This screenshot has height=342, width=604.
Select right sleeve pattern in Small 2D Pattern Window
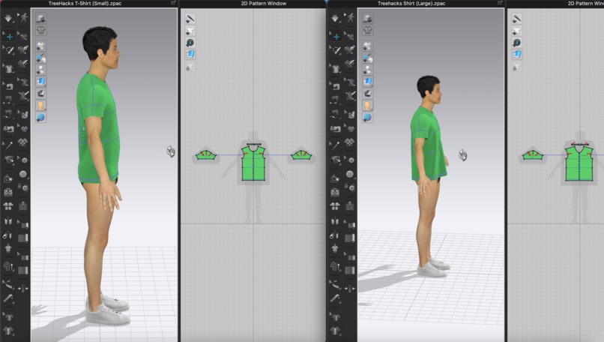301,155
